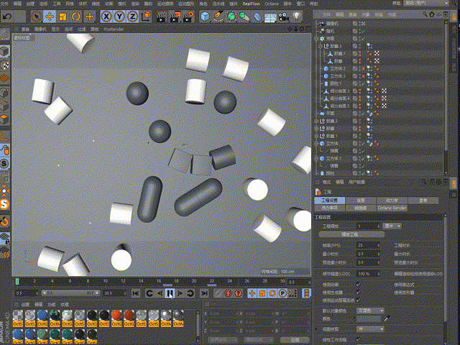Click the orange magnet Snap icon
This screenshot has width=460, height=345.
(5, 221)
